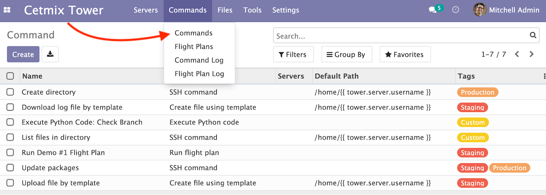Click the 1-7 / 7 pager counter
This screenshot has height=195, width=546.
(x=494, y=54)
